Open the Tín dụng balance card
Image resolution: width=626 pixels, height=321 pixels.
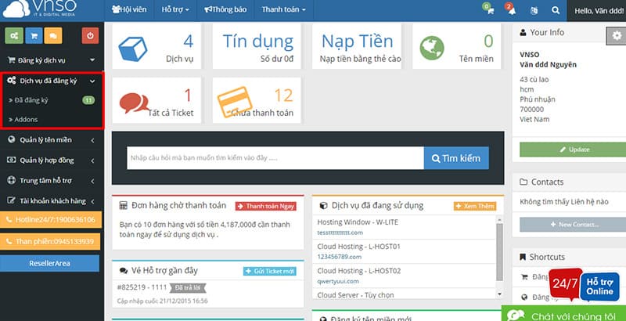point(257,46)
